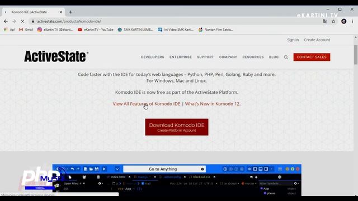Follow What's New in Komodo 12 link
Viewport: 358px width, 201px height.
pyautogui.click(x=213, y=104)
